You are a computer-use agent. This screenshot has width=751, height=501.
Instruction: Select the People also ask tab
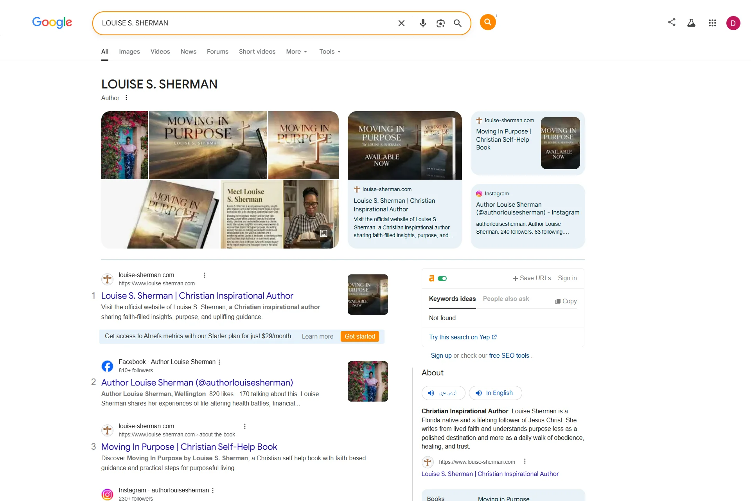(506, 299)
